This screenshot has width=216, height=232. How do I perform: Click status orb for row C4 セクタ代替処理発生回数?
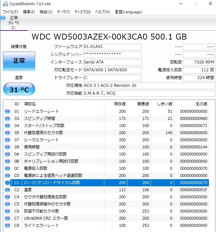[7, 197]
